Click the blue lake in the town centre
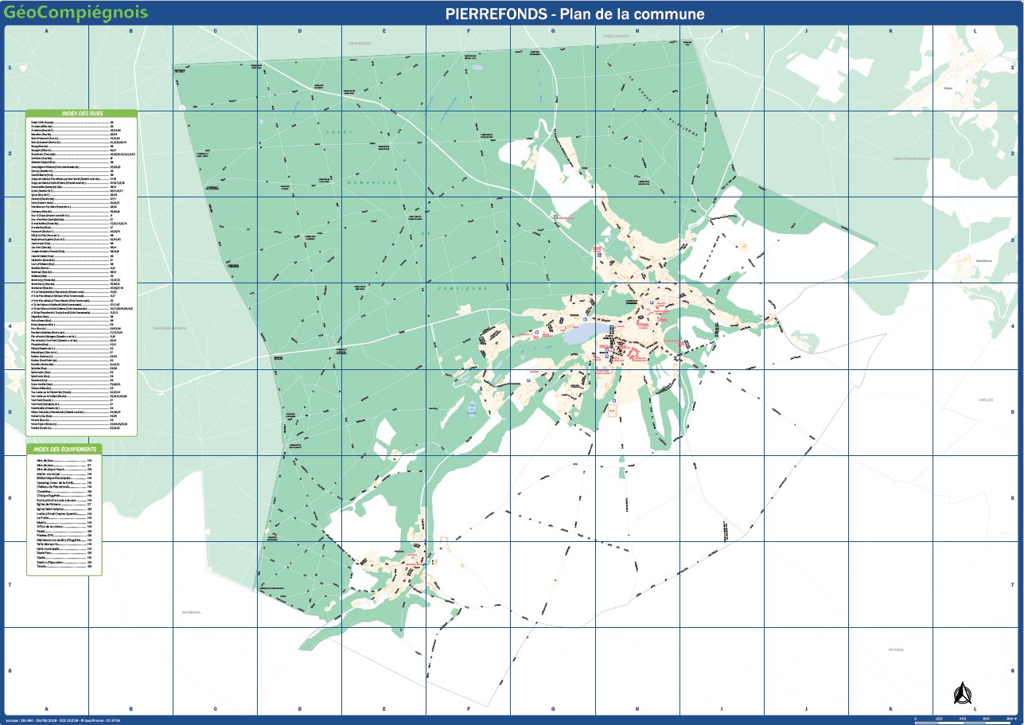The image size is (1024, 725). pyautogui.click(x=587, y=334)
